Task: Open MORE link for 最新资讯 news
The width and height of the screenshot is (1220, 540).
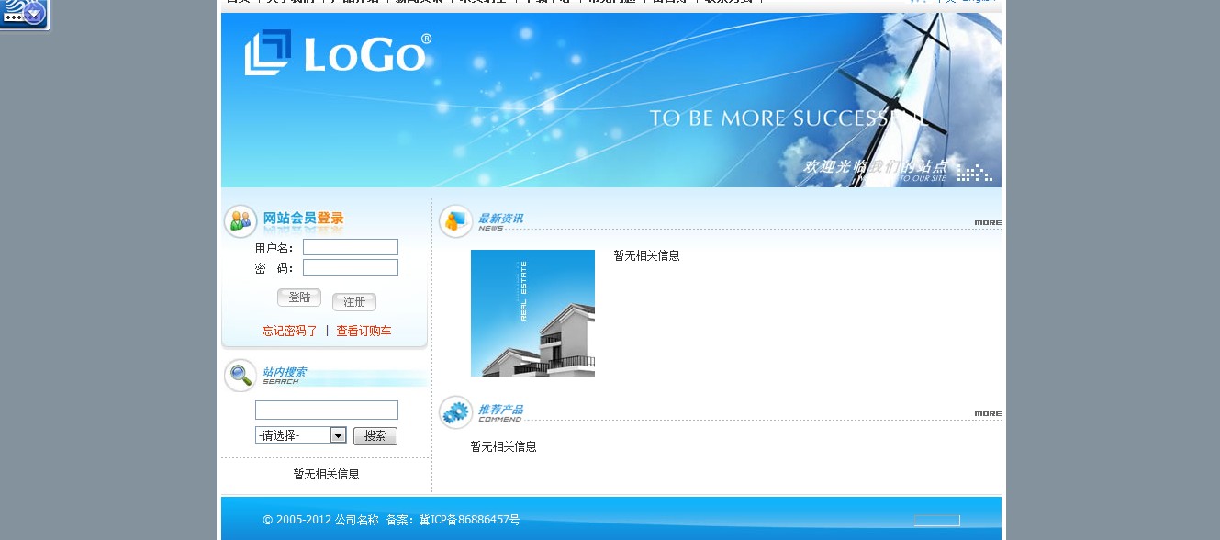Action: tap(988, 222)
